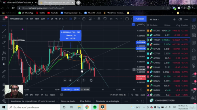The image size is (197, 110).
Task: Hide all drawings with the eye icon
Action: 4,101
